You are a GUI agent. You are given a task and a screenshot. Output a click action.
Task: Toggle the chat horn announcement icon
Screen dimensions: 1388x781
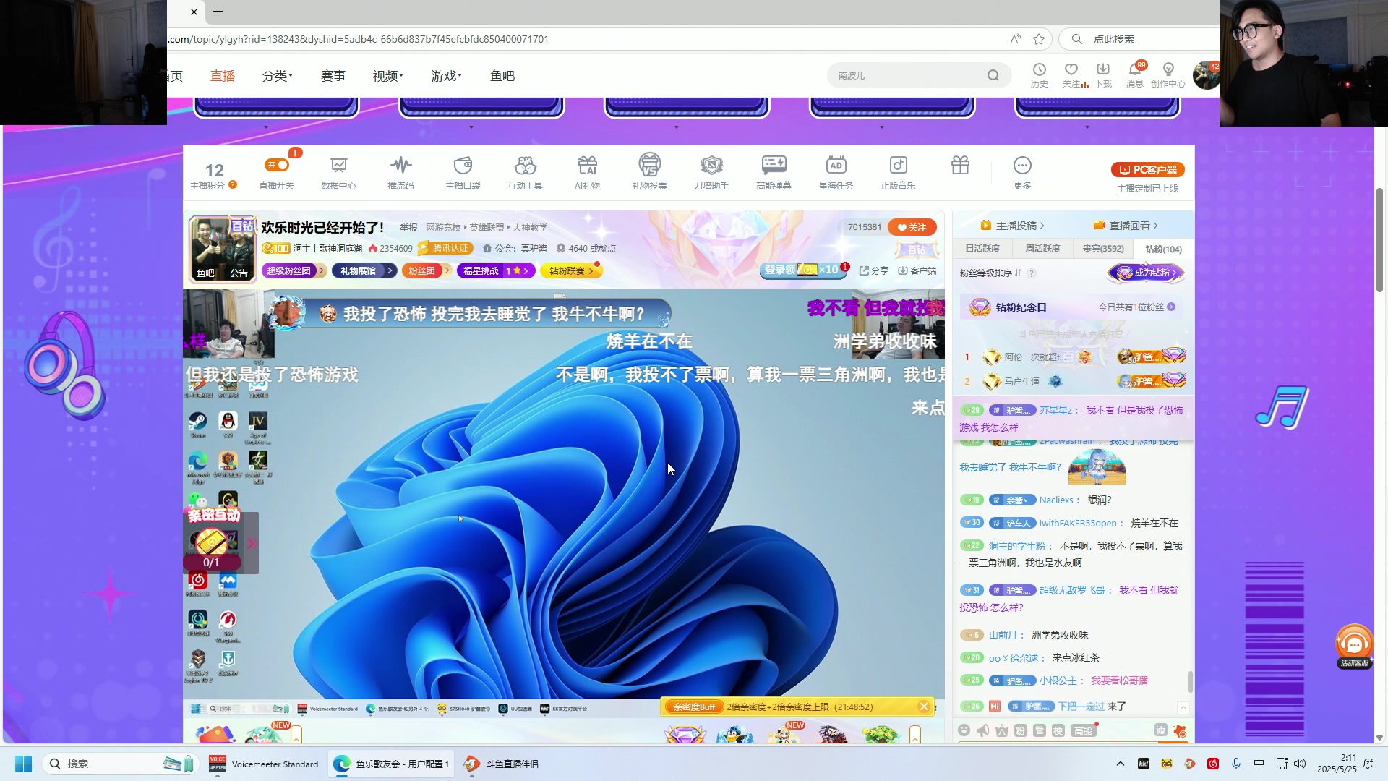click(x=983, y=730)
